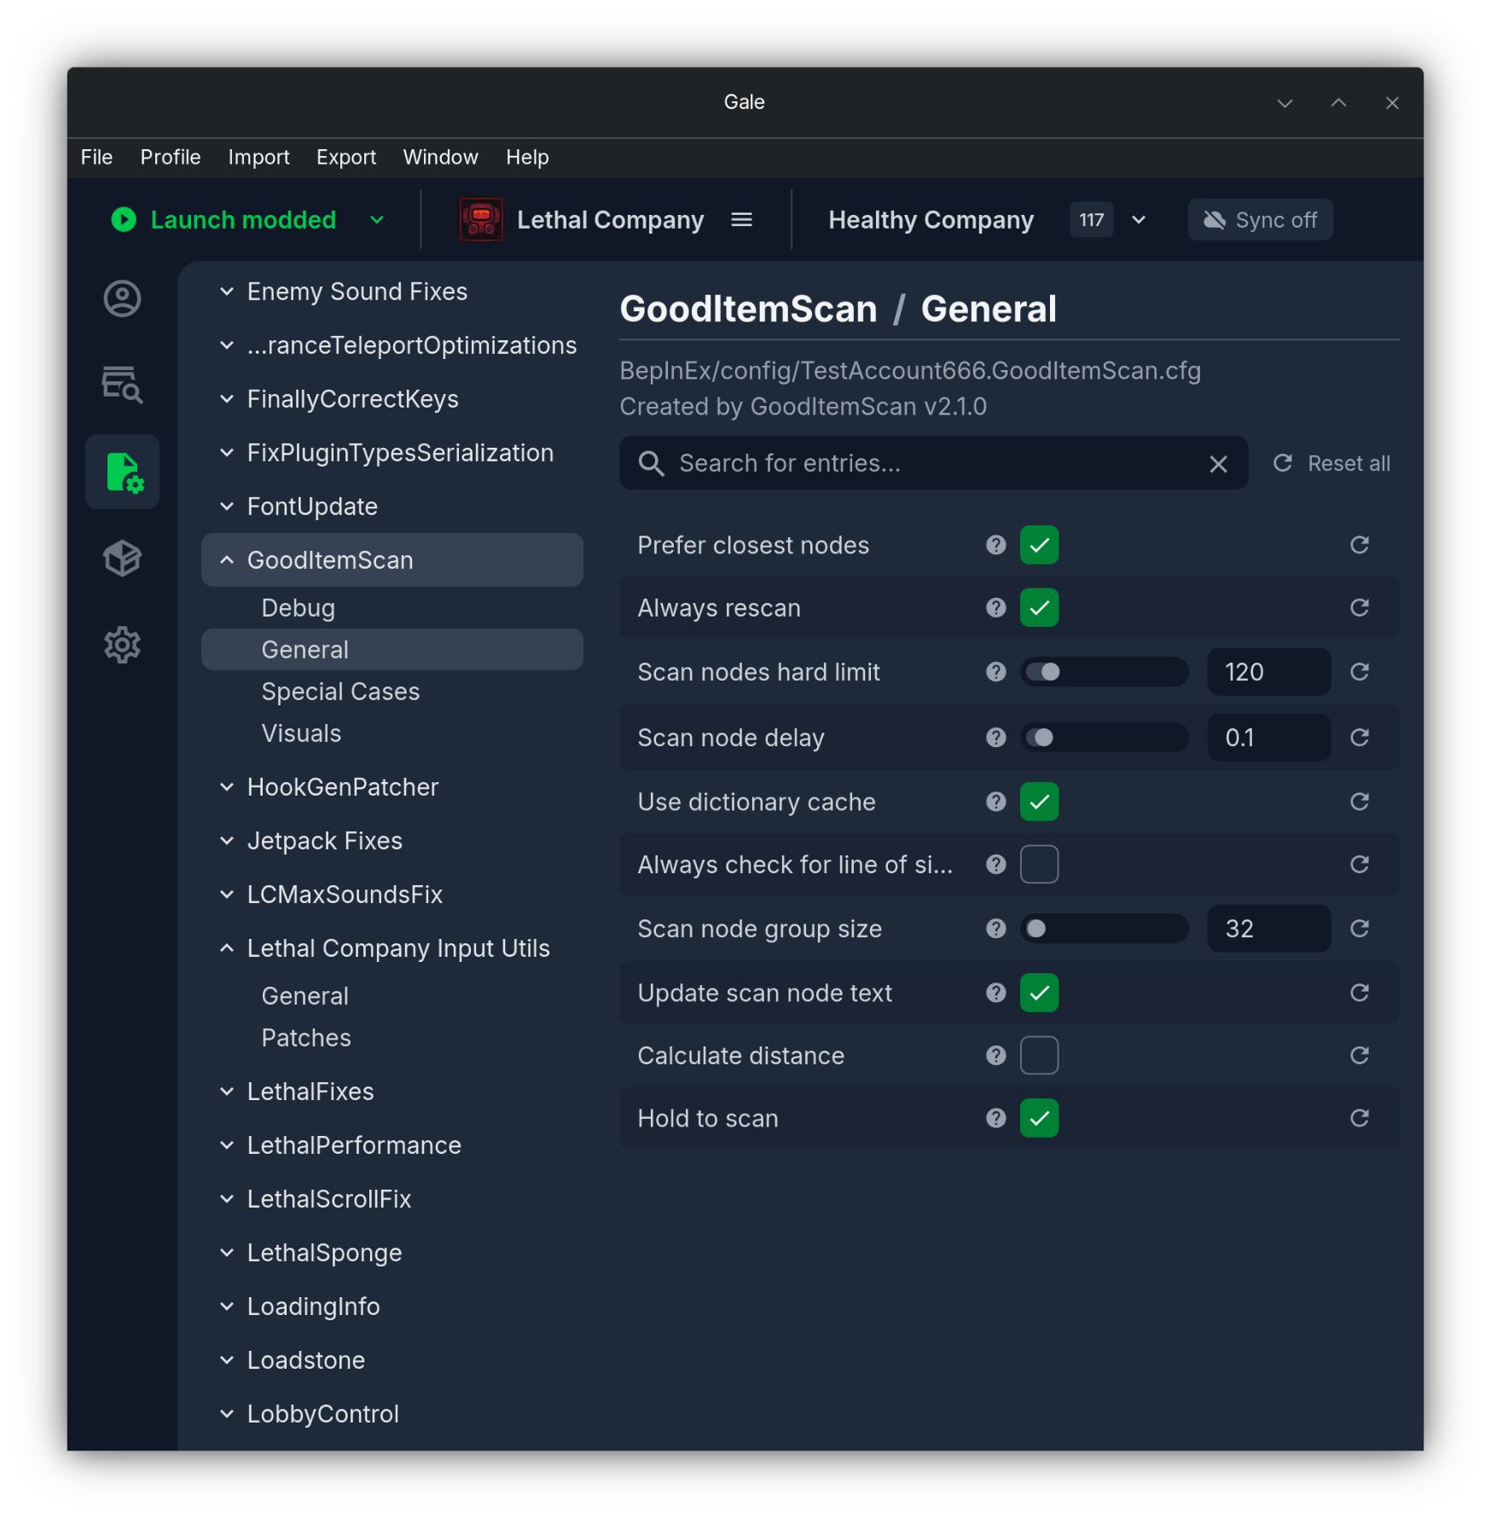Uncheck Prefer closest nodes checkbox

click(1039, 545)
